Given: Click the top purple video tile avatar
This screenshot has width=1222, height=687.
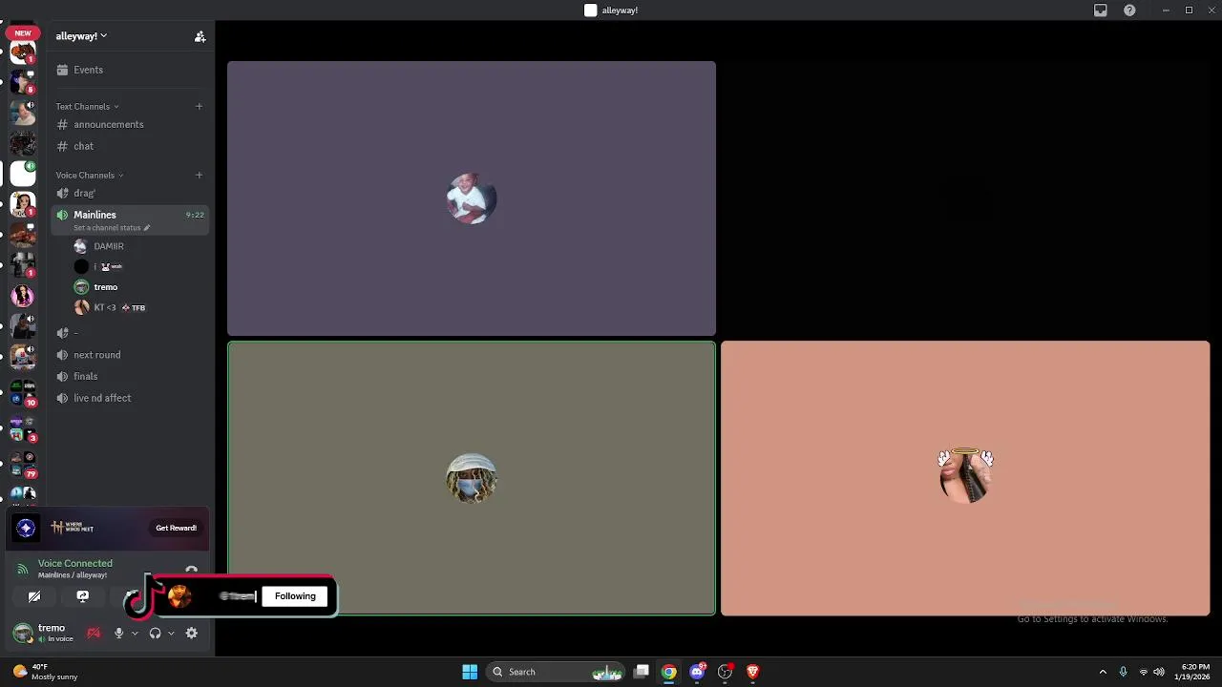Looking at the screenshot, I should (x=472, y=198).
